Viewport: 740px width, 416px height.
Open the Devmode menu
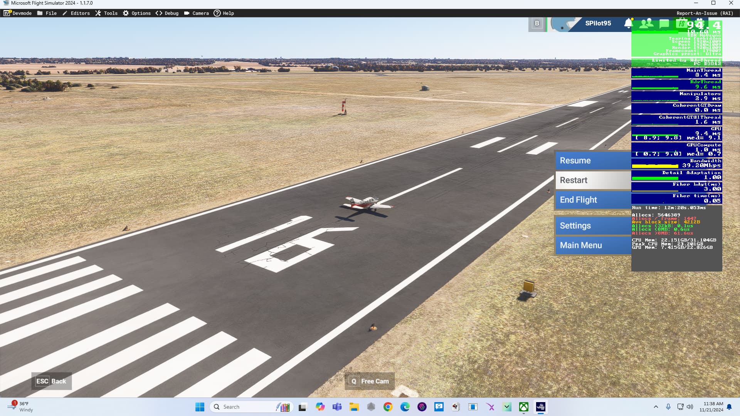tap(18, 13)
